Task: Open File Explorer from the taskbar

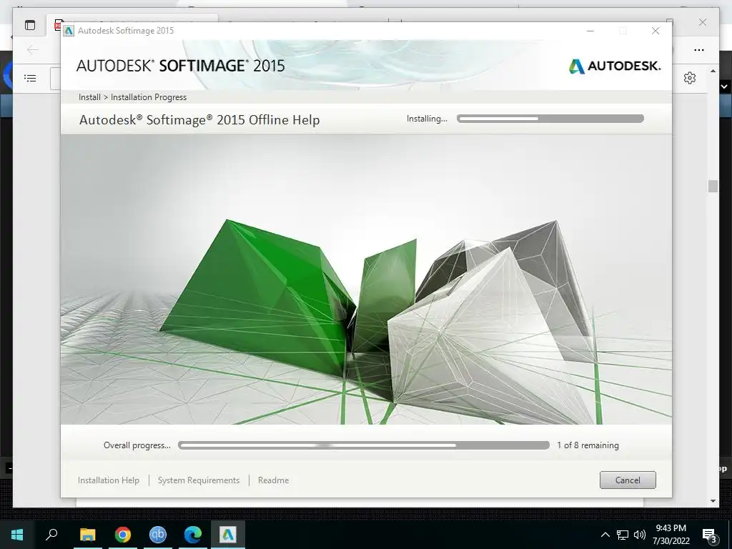Action: pos(87,535)
